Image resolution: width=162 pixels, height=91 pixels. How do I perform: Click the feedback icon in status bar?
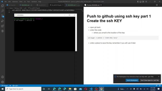click(157, 85)
